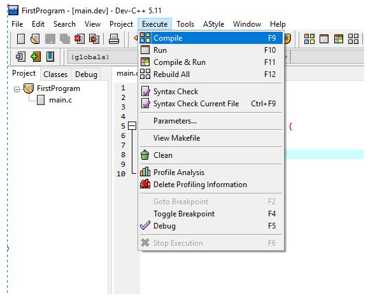Collapse the FirstProgram project tree node
375x303 pixels.
(17, 90)
